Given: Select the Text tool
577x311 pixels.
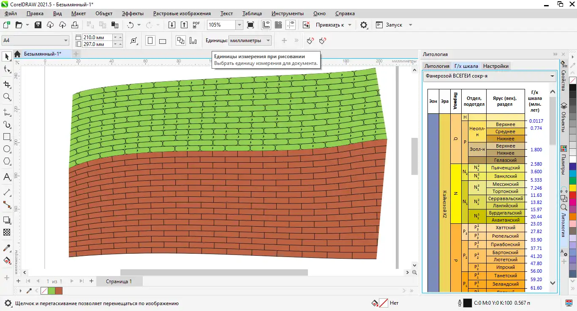Looking at the screenshot, I should click(7, 177).
